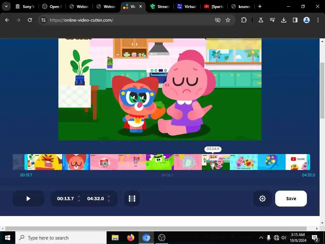
Task: Switch to the Sony V tab
Action: [25, 6]
